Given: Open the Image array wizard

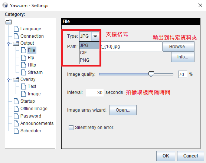Looking at the screenshot, I should (123, 110).
